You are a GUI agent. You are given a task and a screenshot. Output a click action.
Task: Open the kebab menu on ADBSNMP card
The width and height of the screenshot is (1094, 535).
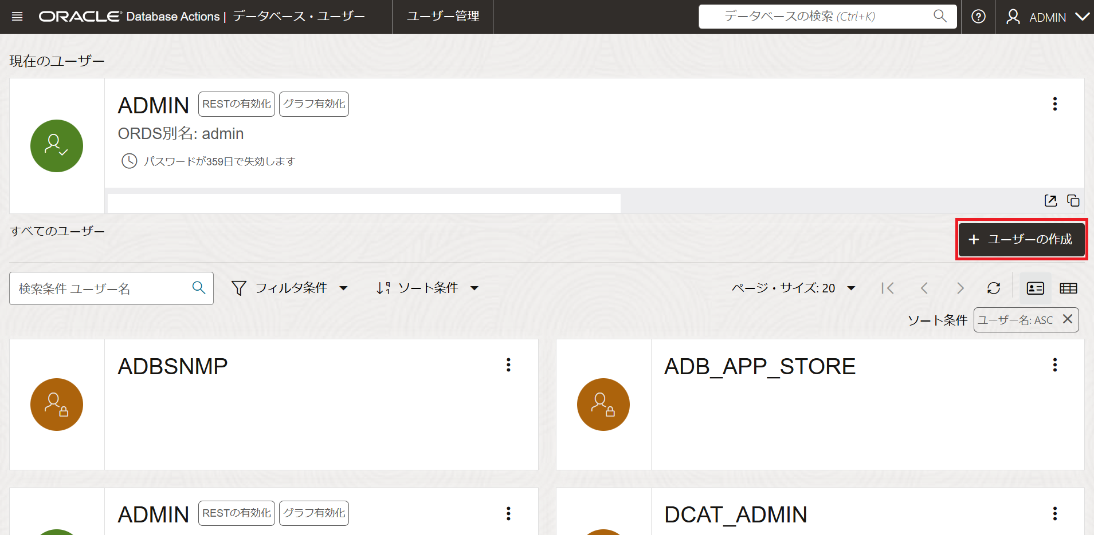click(x=508, y=365)
